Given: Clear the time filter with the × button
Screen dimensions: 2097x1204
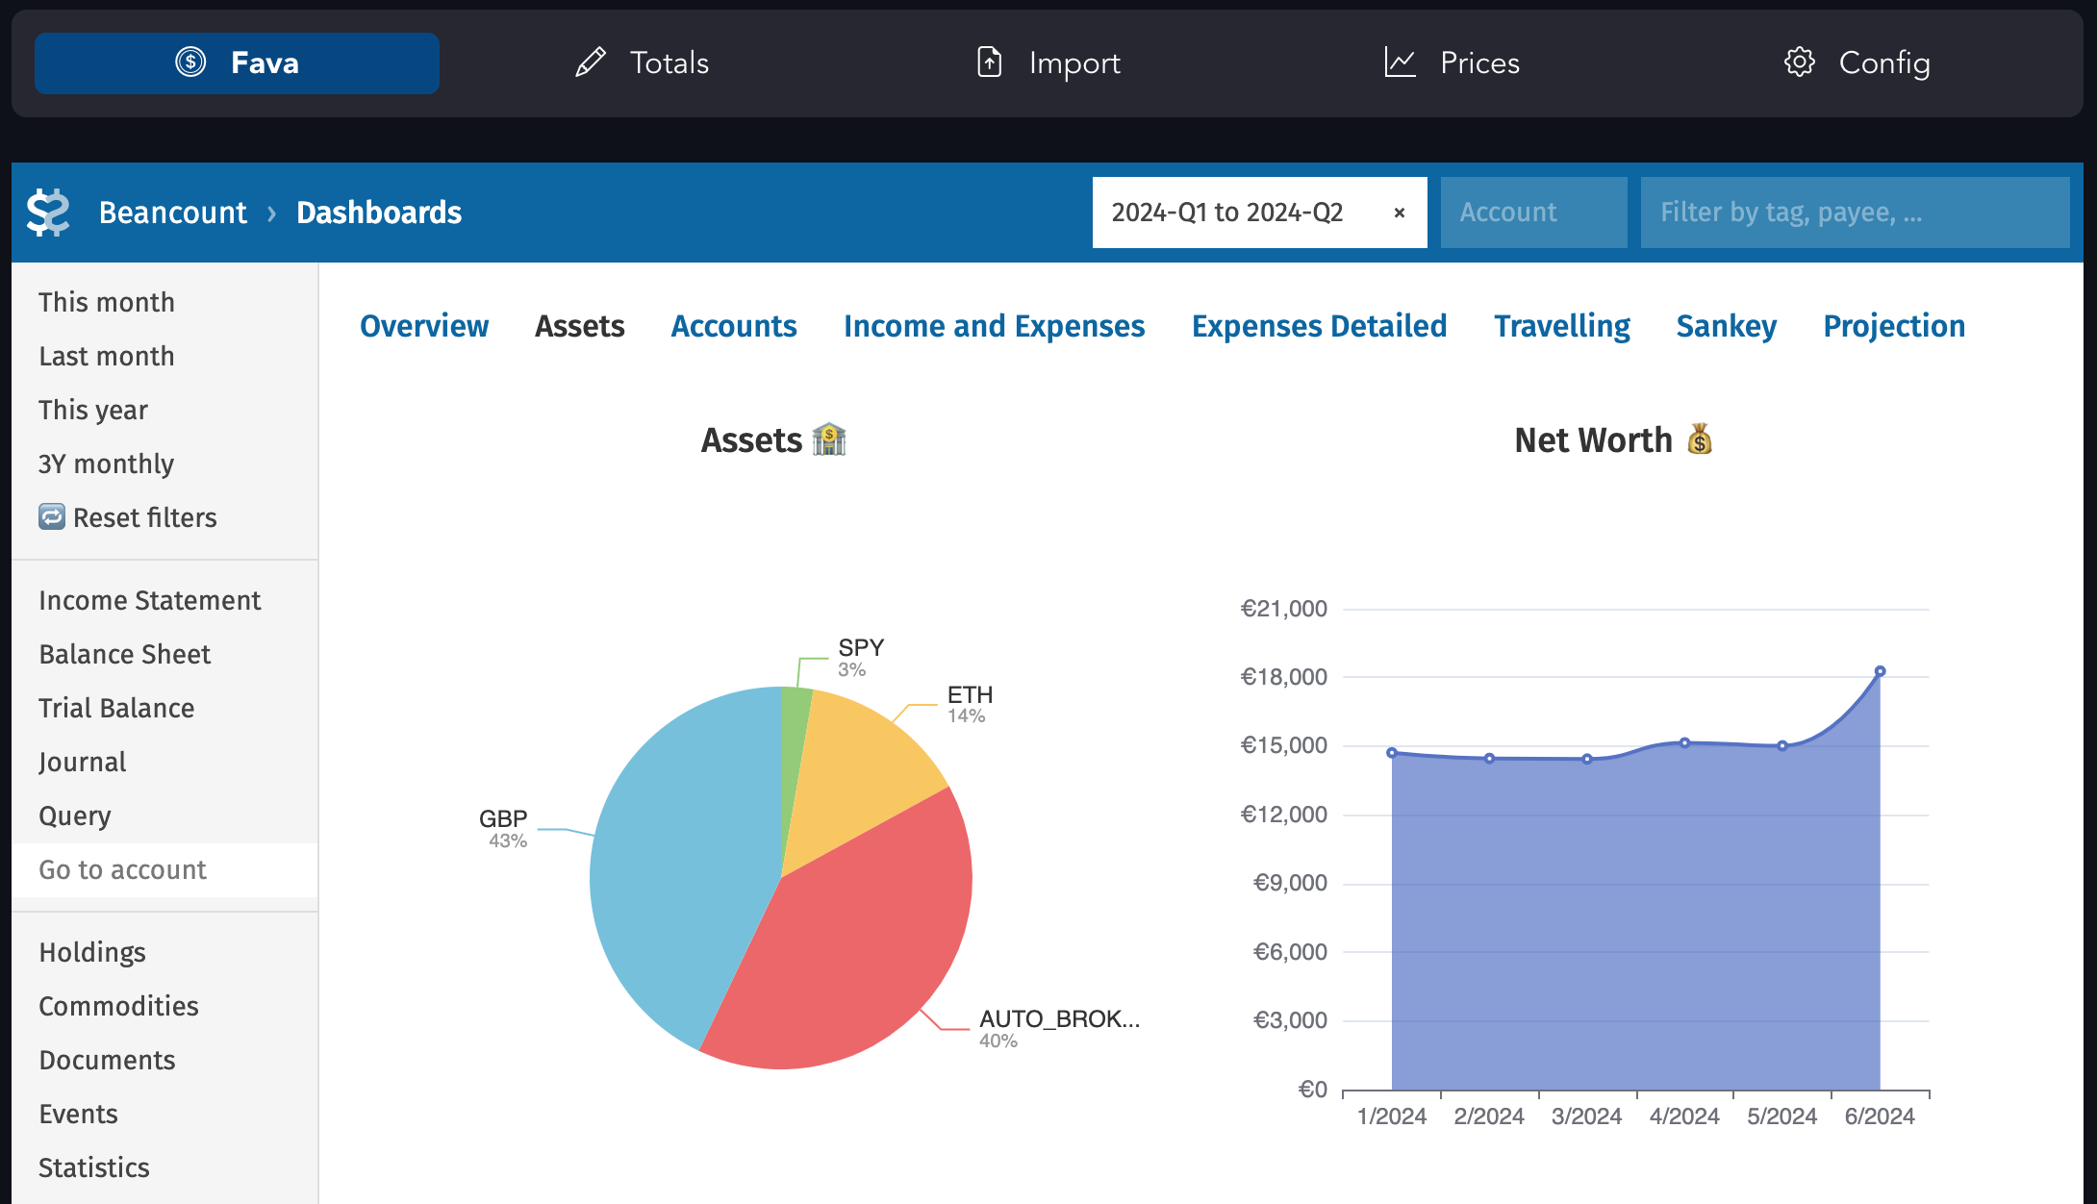Looking at the screenshot, I should point(1400,213).
